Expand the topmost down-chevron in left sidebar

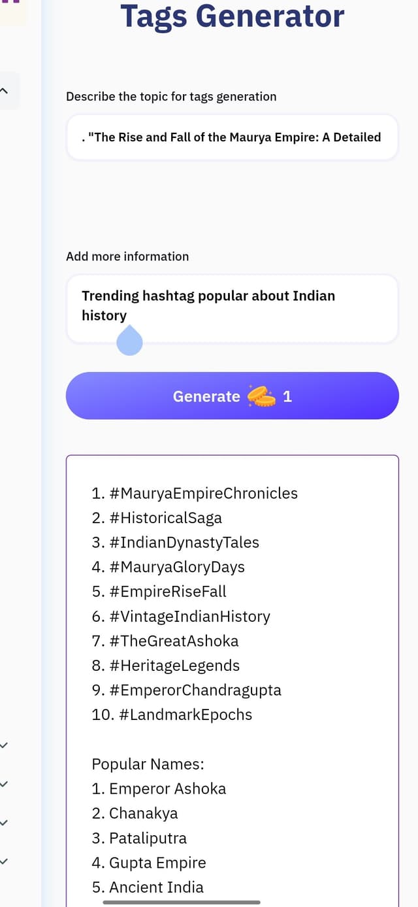4,745
